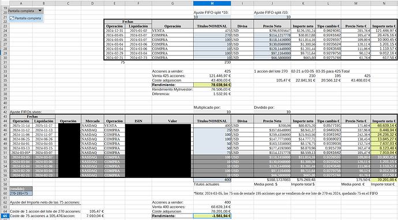Select column header G
398x220 pixels.
(172, 3)
